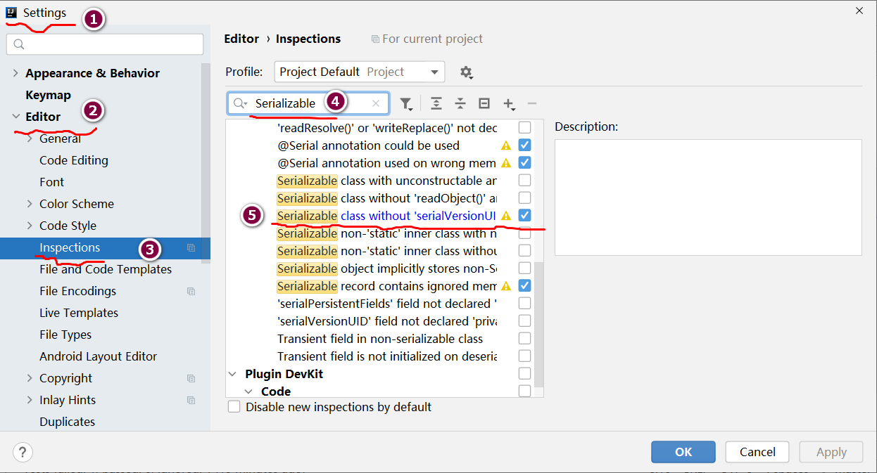
Task: Toggle the Plugin DevKit group checkbox
Action: [524, 374]
